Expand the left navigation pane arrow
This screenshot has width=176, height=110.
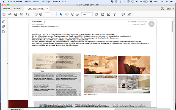pyautogui.click(x=7, y=64)
